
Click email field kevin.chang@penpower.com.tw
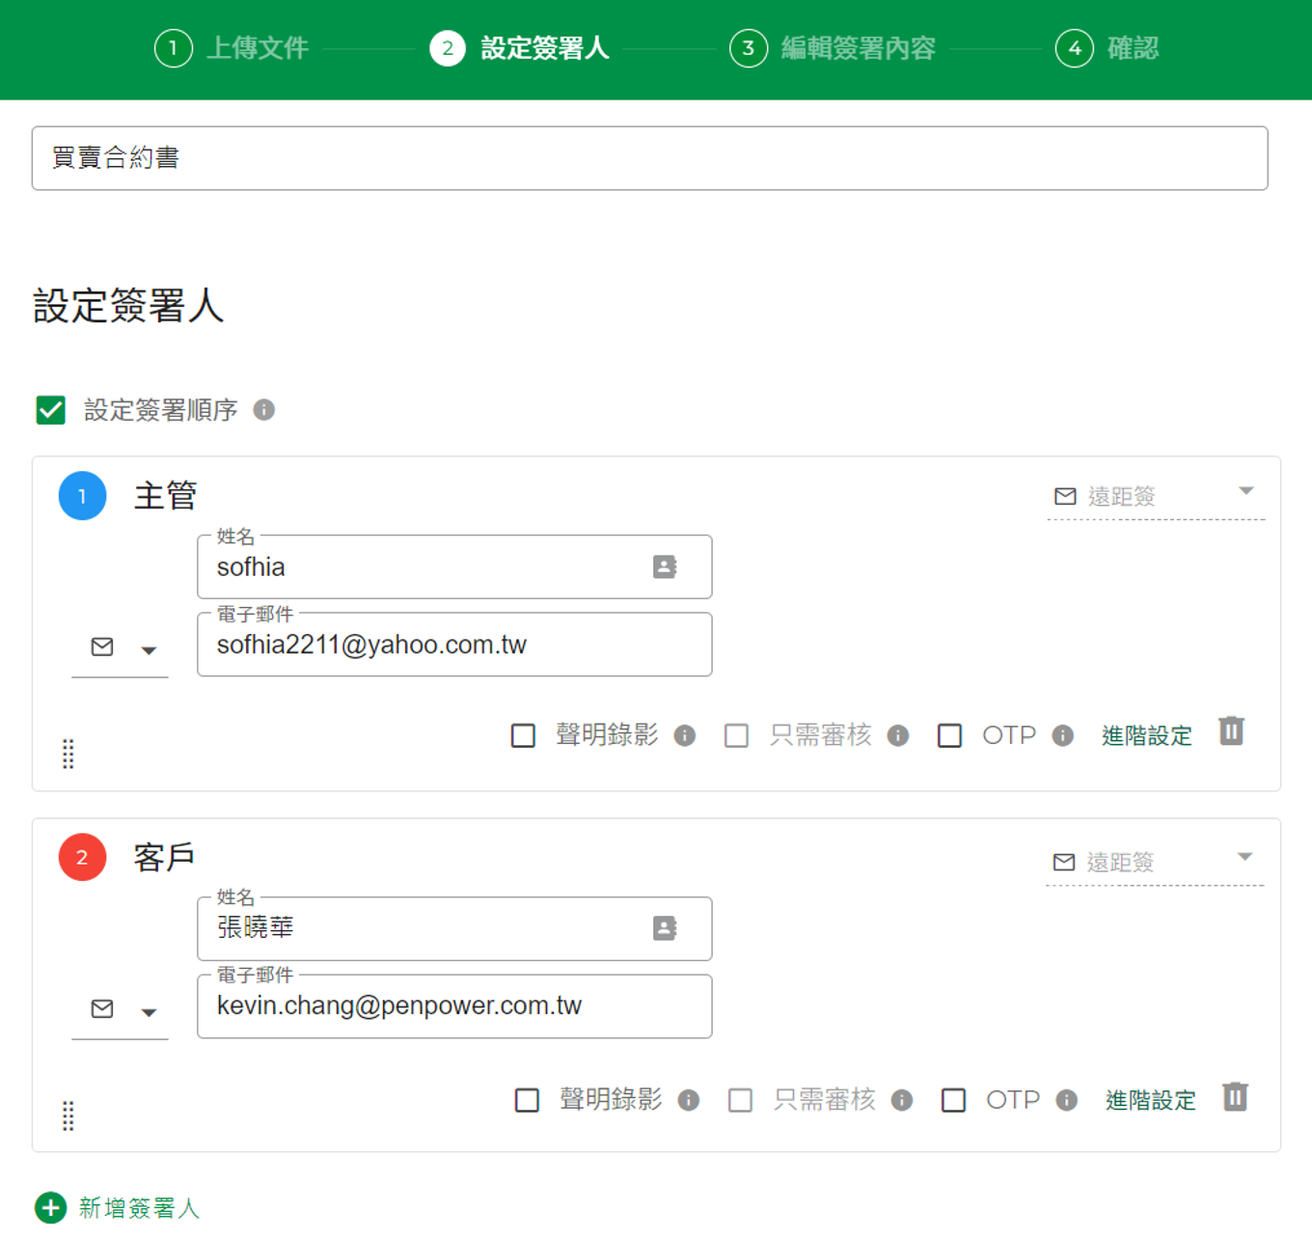(454, 1006)
